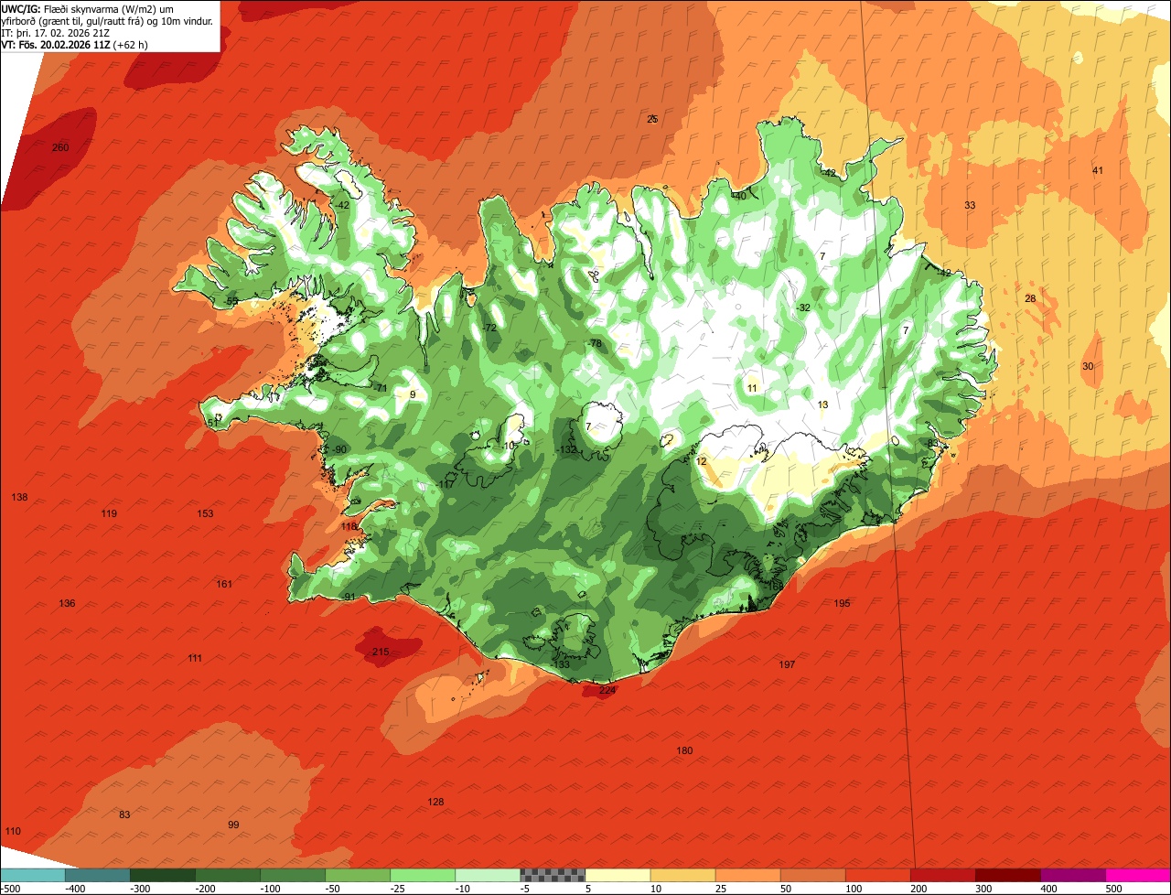Viewport: 1171px width, 895px height.
Task: Click the map value '161'
Action: [224, 584]
